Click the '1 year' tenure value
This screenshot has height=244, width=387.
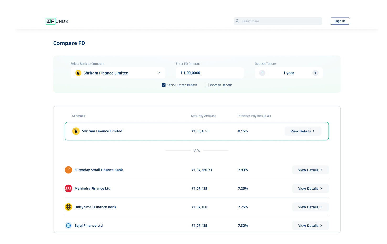pyautogui.click(x=289, y=73)
